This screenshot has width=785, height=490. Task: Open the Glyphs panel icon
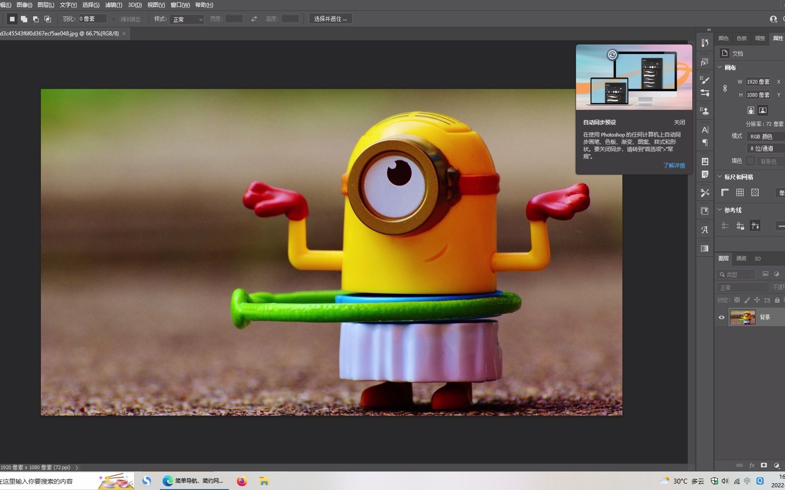[705, 230]
